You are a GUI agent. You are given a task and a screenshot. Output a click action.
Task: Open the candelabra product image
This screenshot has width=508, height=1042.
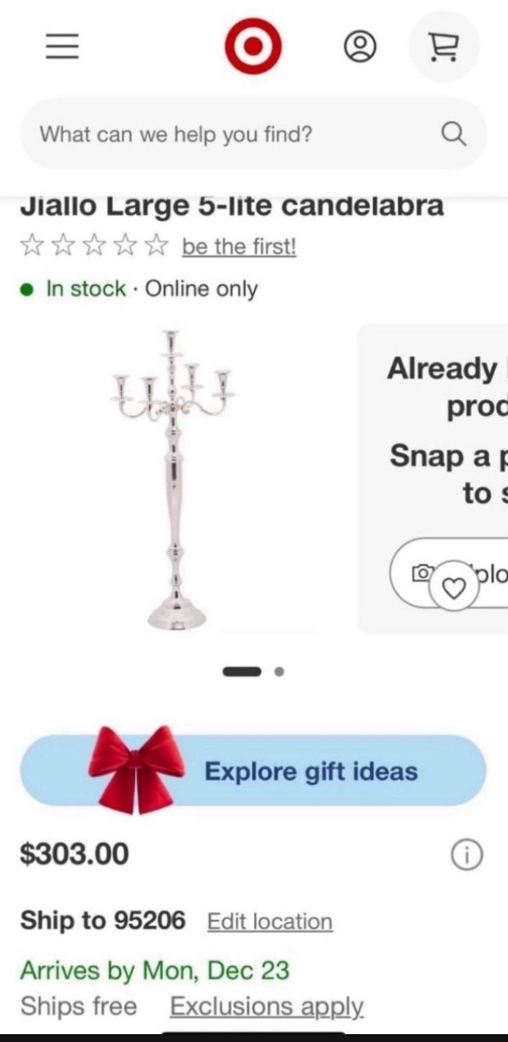click(x=175, y=479)
